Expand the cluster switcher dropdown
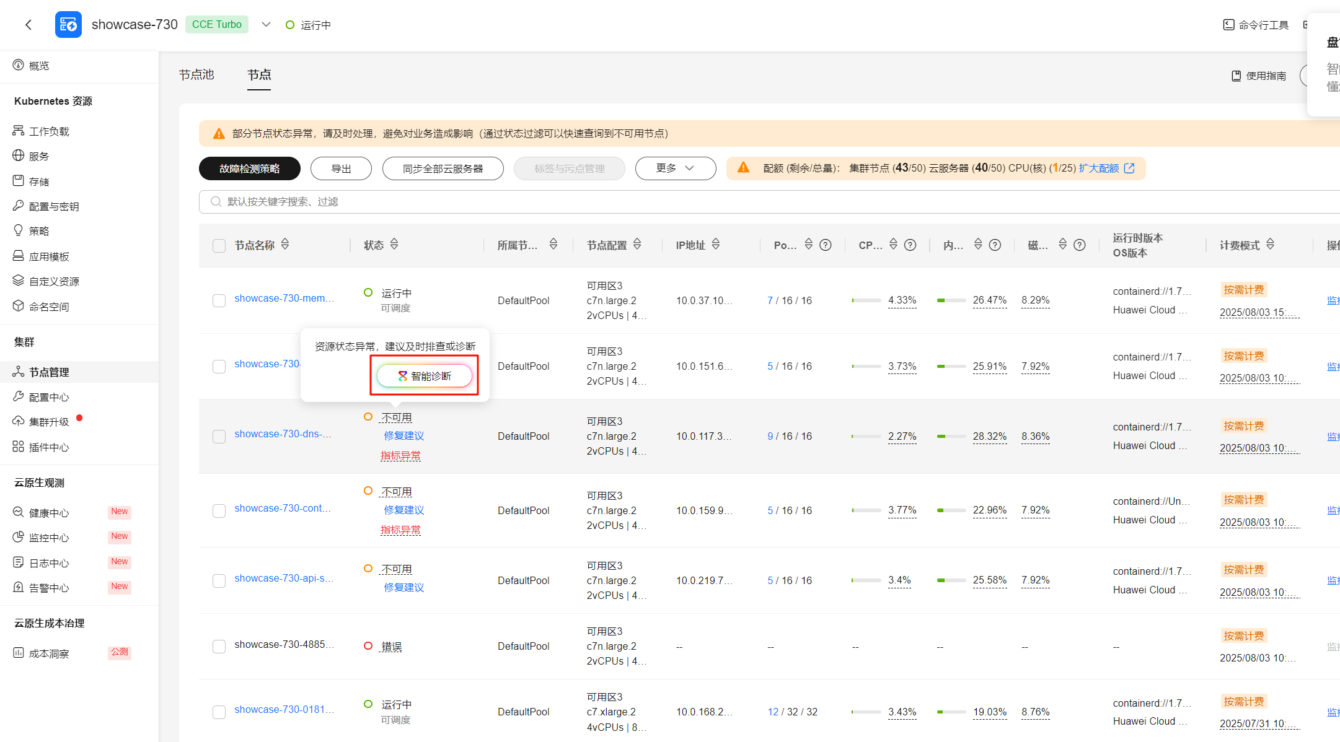 pos(266,25)
